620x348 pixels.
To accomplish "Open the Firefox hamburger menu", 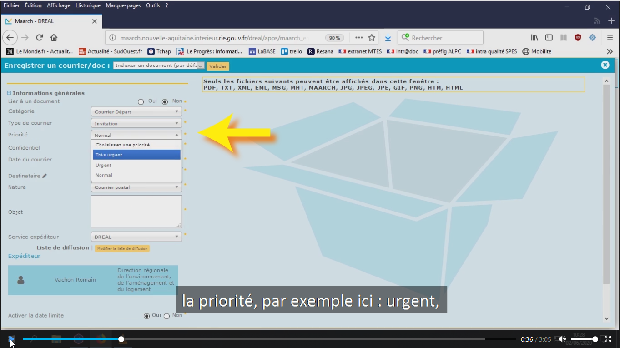I will [610, 38].
